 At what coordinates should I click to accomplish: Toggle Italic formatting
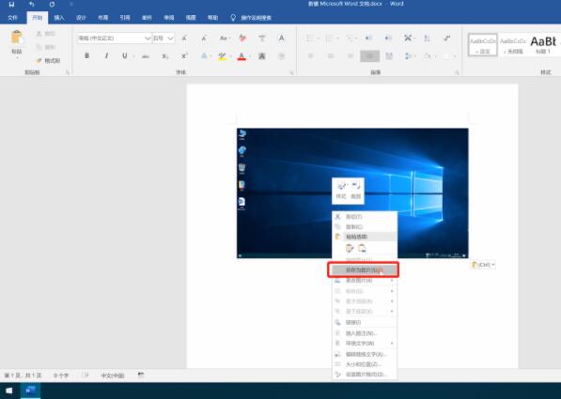[106, 55]
